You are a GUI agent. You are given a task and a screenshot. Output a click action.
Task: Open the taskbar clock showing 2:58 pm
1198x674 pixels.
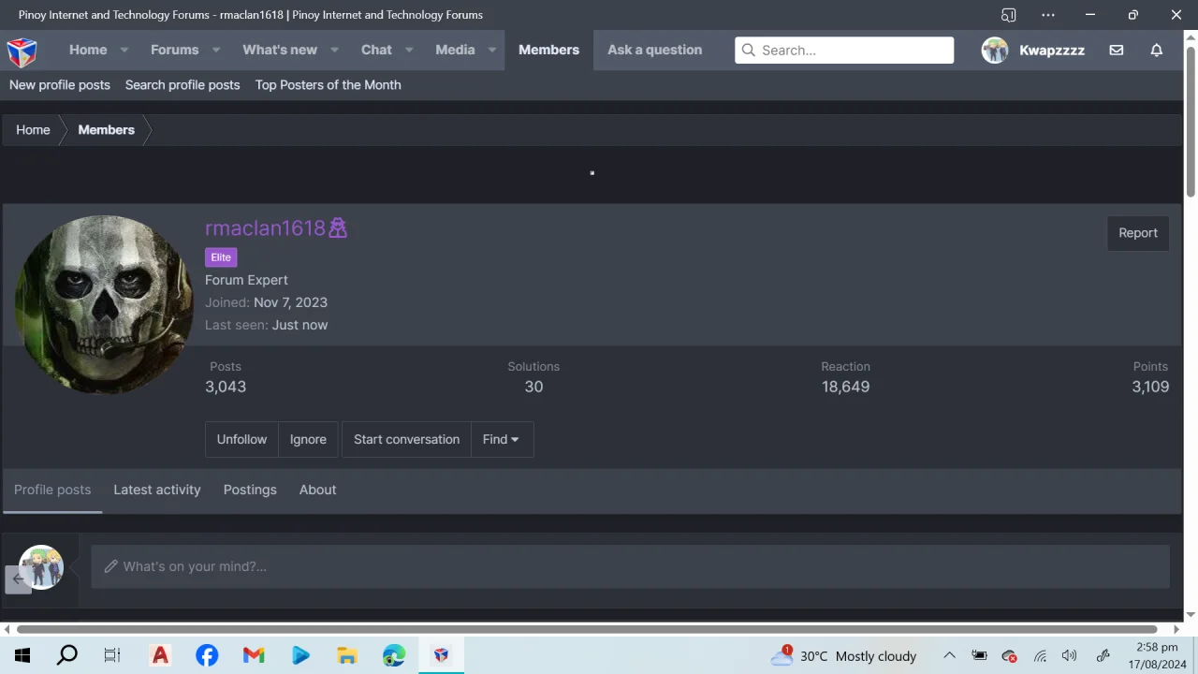click(x=1158, y=656)
